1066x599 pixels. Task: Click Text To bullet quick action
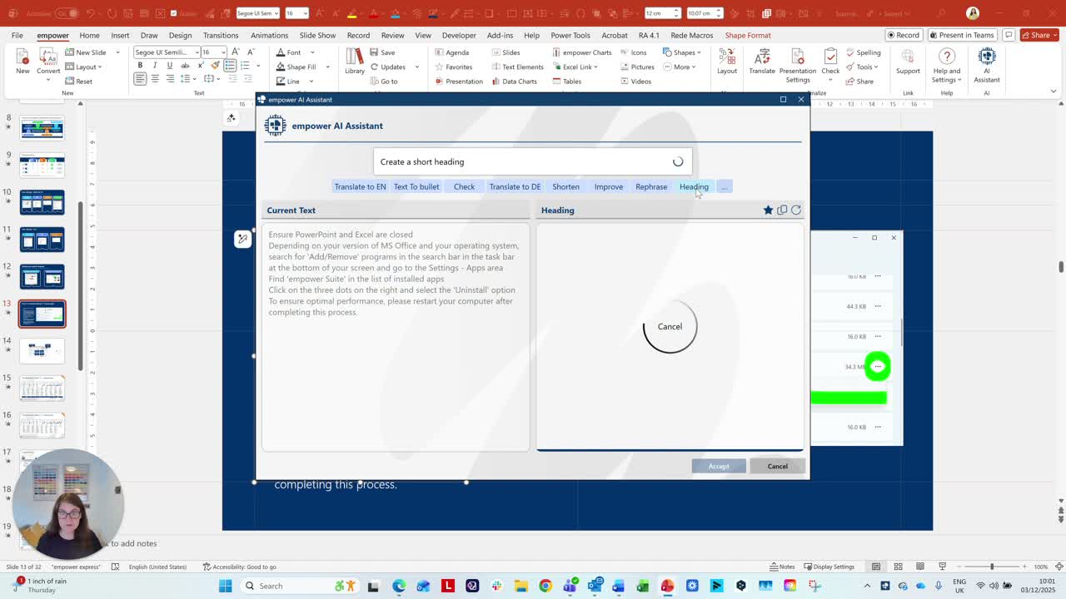pyautogui.click(x=416, y=186)
